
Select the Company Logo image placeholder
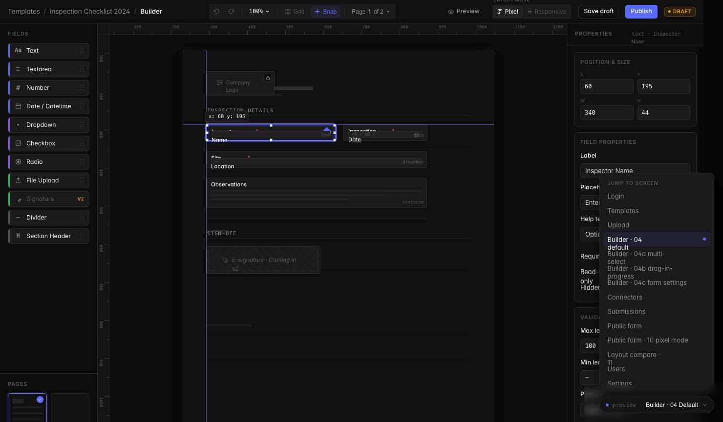click(240, 83)
